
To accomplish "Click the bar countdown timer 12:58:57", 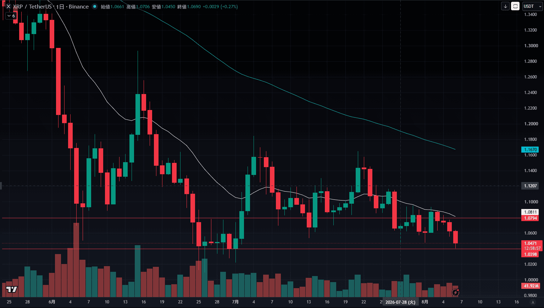I will 532,248.
